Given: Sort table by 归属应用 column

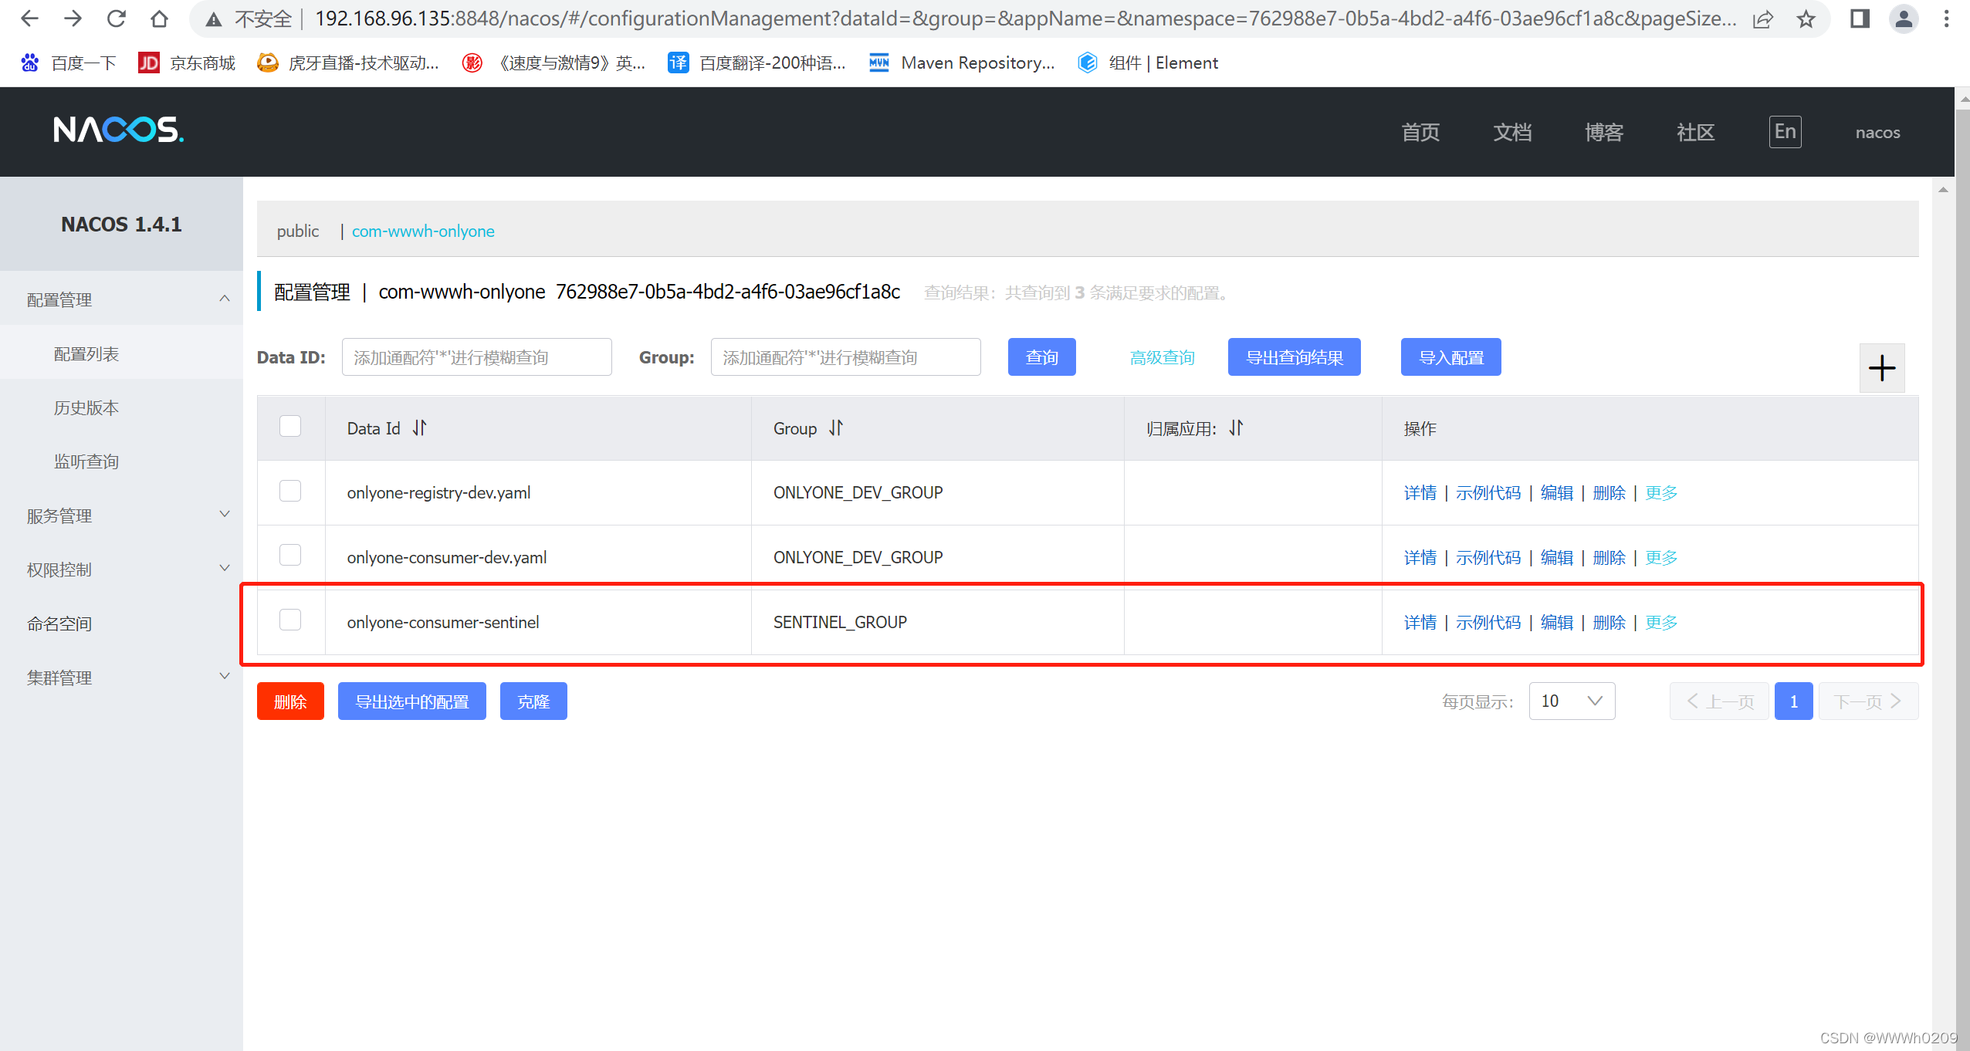Looking at the screenshot, I should coord(1236,427).
